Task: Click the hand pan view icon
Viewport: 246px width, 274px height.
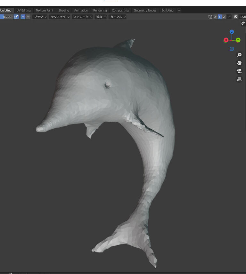Action: [239, 63]
